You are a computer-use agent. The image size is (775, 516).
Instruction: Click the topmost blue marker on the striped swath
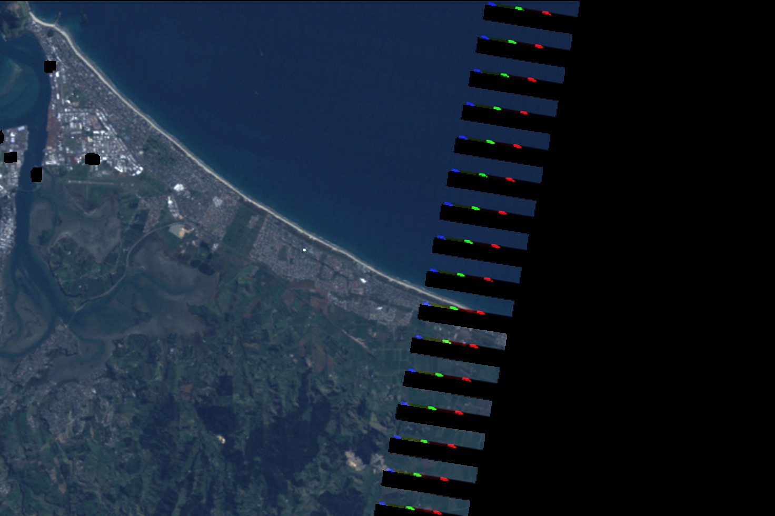coord(491,4)
